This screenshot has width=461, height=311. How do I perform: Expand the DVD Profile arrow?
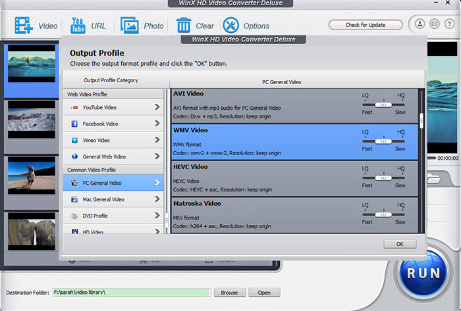[157, 216]
